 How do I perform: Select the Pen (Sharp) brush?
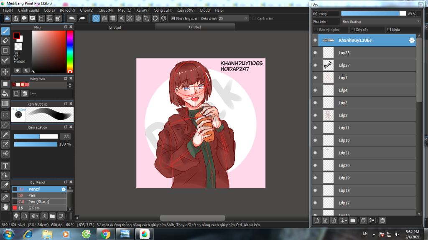(39, 202)
